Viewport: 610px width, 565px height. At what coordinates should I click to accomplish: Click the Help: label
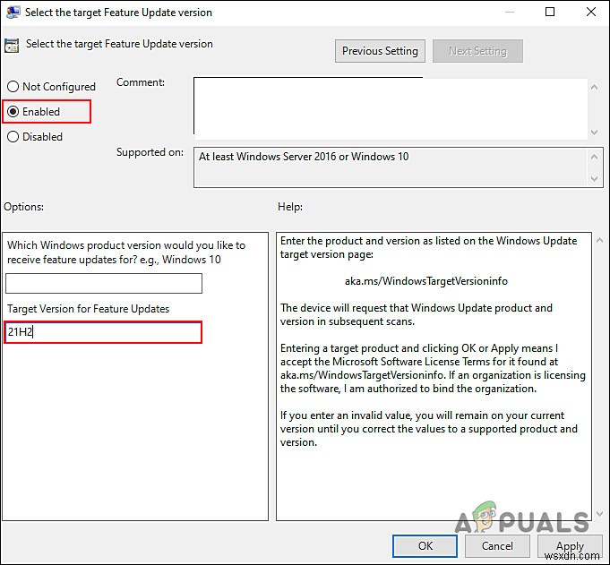(x=290, y=207)
